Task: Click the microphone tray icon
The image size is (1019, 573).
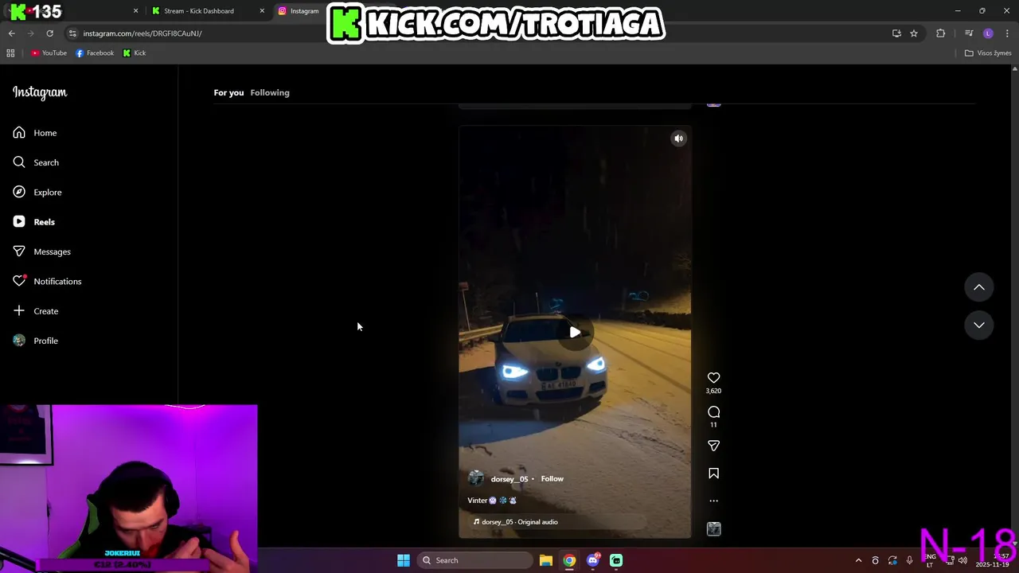Action: (909, 560)
